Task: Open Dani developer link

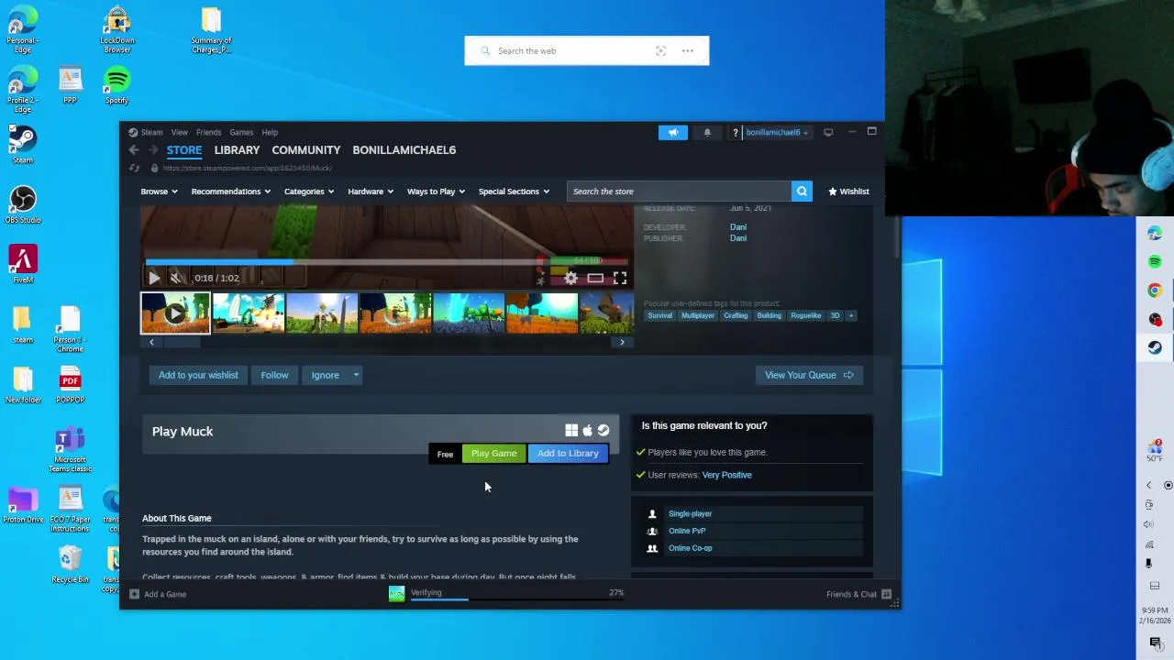Action: pyautogui.click(x=738, y=227)
